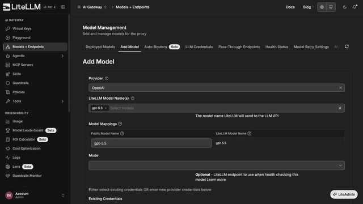The width and height of the screenshot is (363, 204).
Task: Open the Logs page
Action: click(x=35, y=158)
